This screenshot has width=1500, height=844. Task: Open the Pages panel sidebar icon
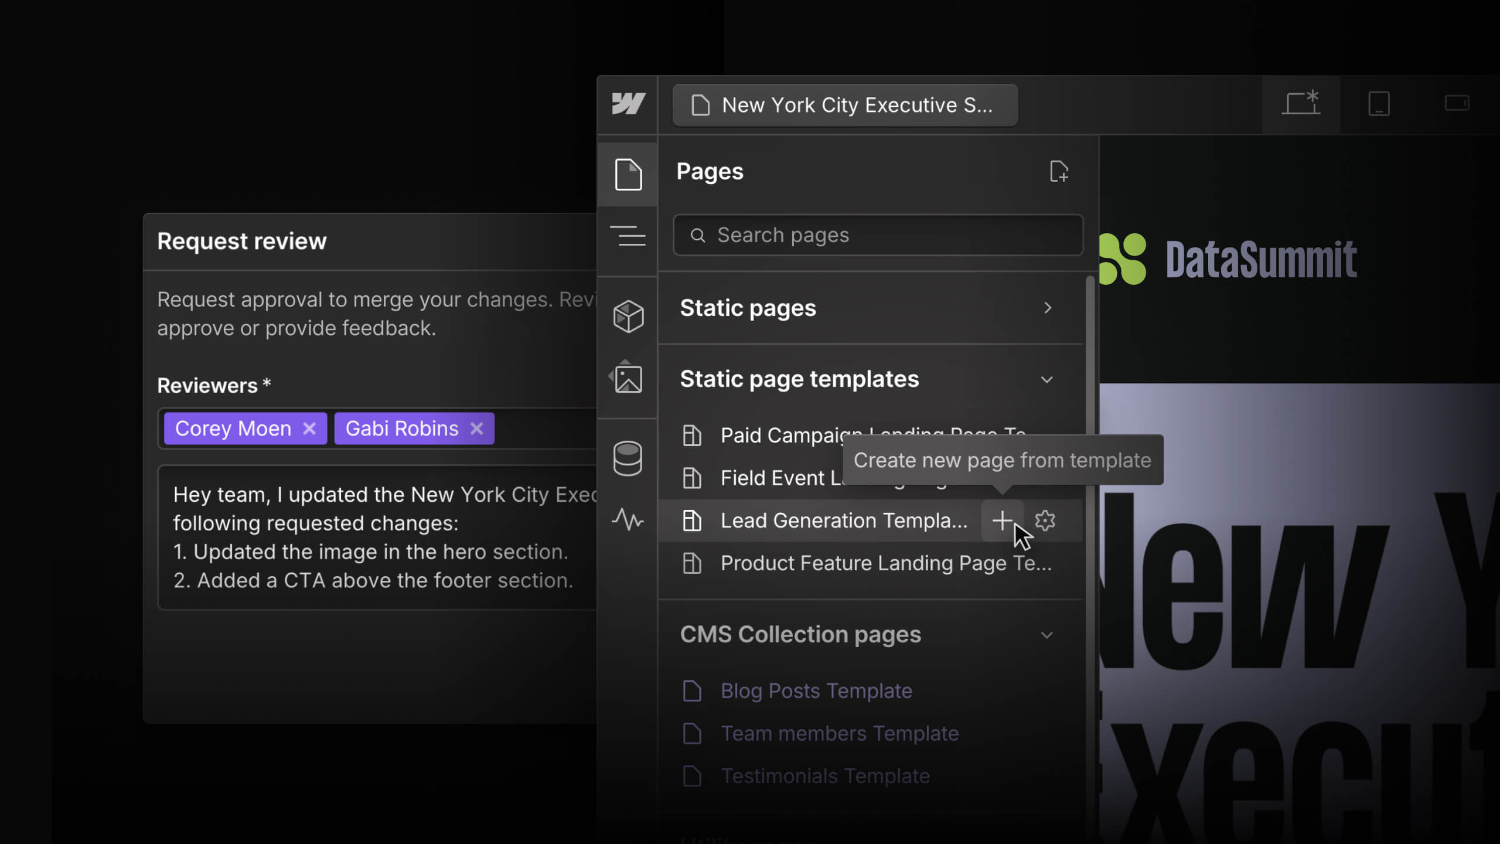tap(628, 174)
